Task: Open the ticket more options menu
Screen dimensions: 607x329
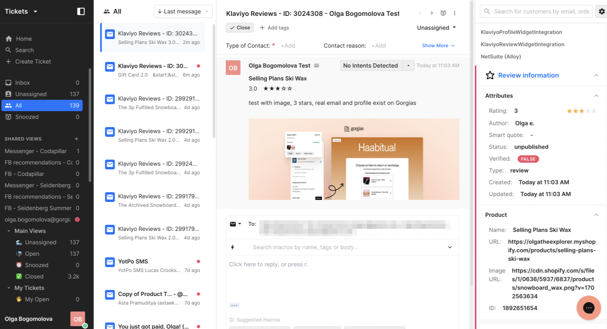Action: coord(454,13)
